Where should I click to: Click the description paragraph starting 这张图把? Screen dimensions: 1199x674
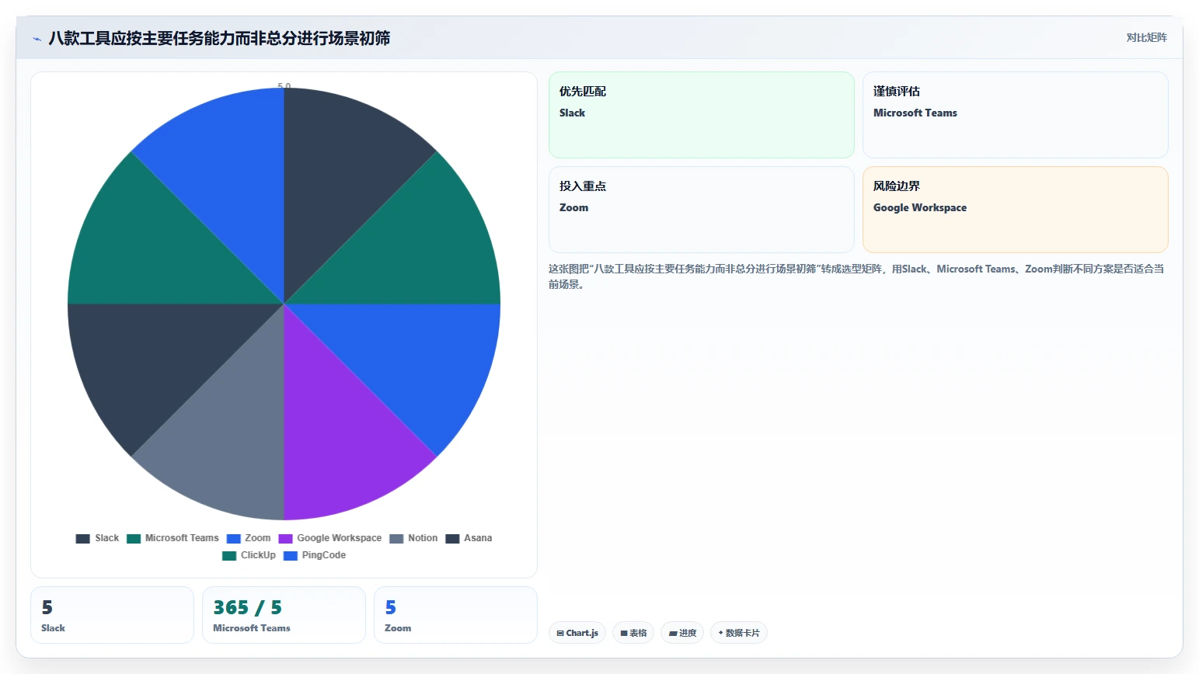[x=856, y=276]
